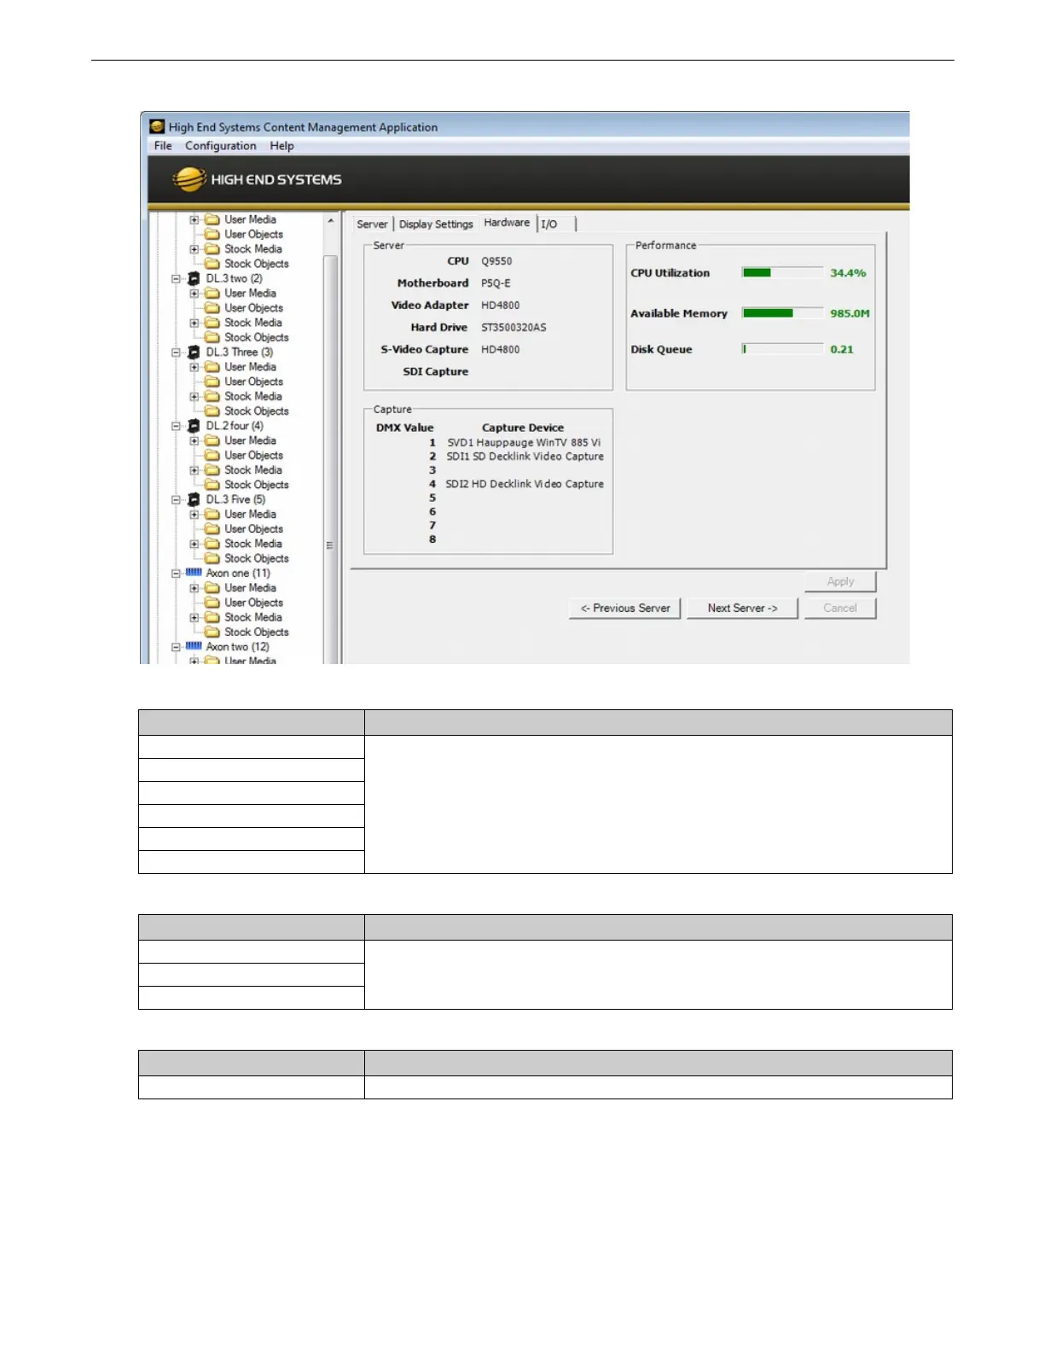
Task: Click User Media folder icon under Axon one
Action: (x=212, y=587)
